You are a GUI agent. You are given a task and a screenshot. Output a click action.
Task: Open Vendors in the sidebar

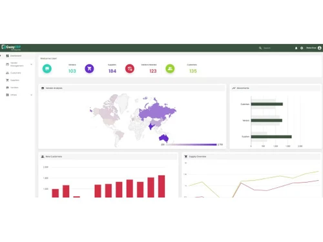tap(14, 88)
